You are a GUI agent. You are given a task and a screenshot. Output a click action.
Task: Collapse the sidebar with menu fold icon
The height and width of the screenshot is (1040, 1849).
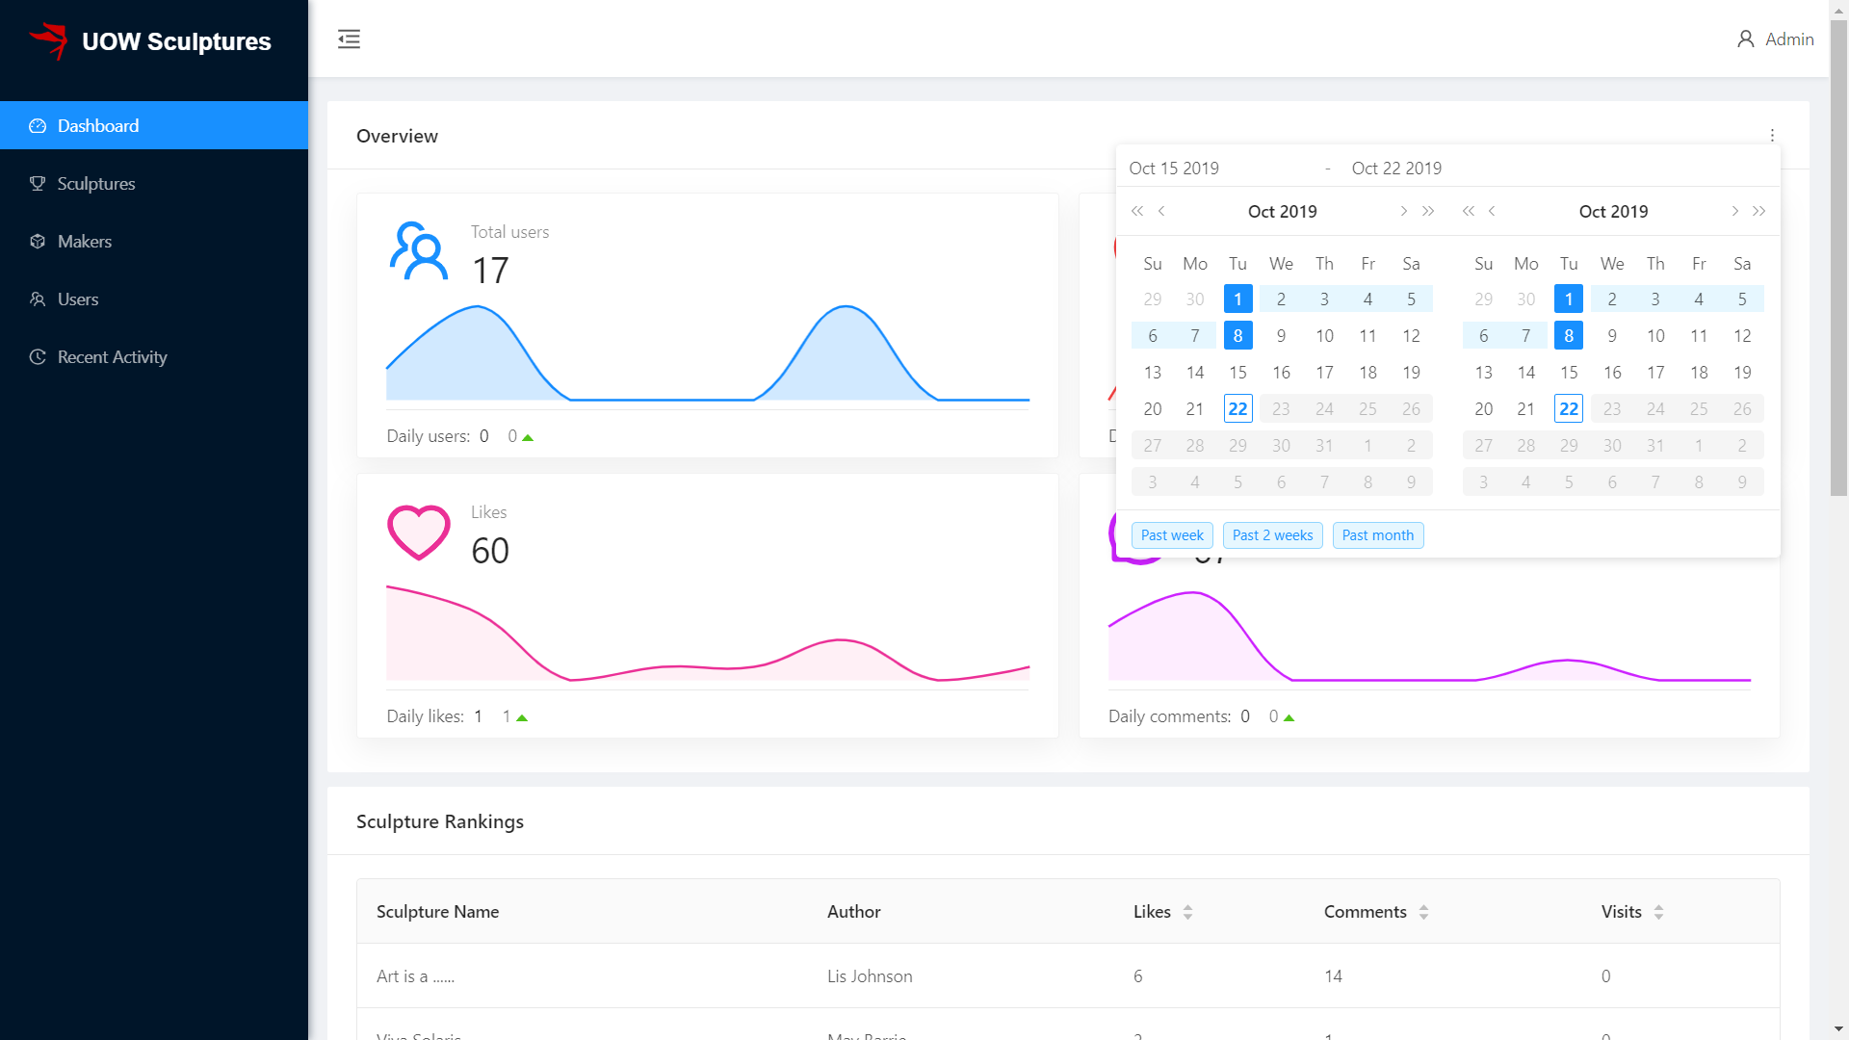(x=349, y=39)
